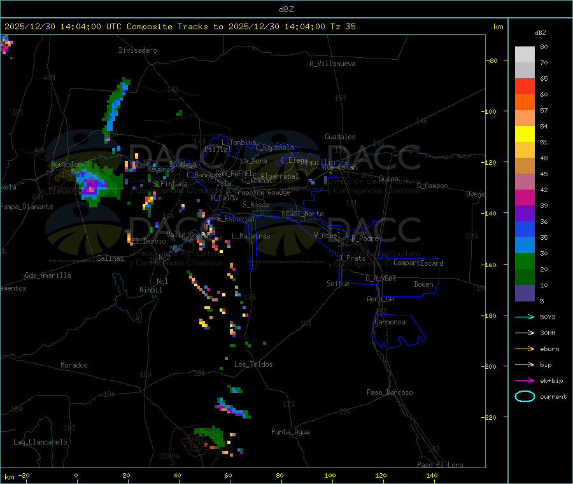This screenshot has width=573, height=484.
Task: Click the 0 km x-axis tick label
Action: tap(76, 475)
